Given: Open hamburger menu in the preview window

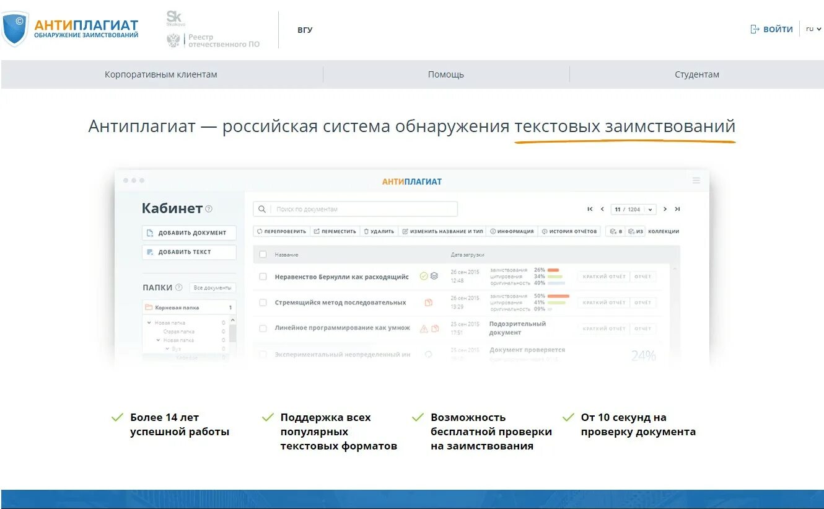Looking at the screenshot, I should tap(696, 180).
